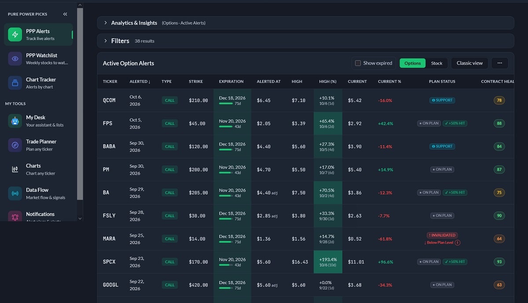Viewport: 528px width, 303px height.
Task: Sort by the Plan Status column header
Action: point(442,82)
